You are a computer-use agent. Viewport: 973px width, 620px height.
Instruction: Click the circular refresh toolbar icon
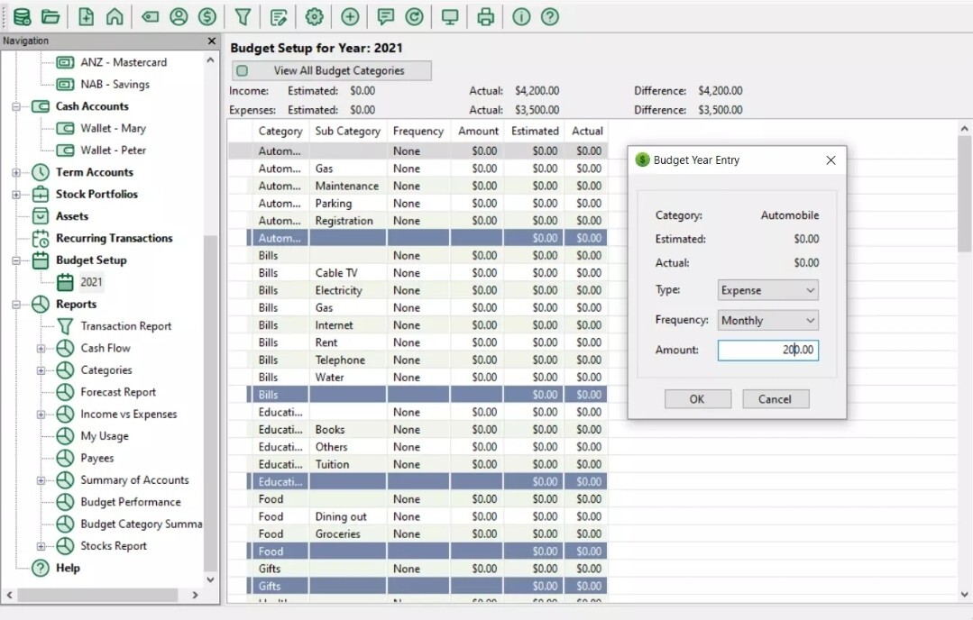pos(415,17)
